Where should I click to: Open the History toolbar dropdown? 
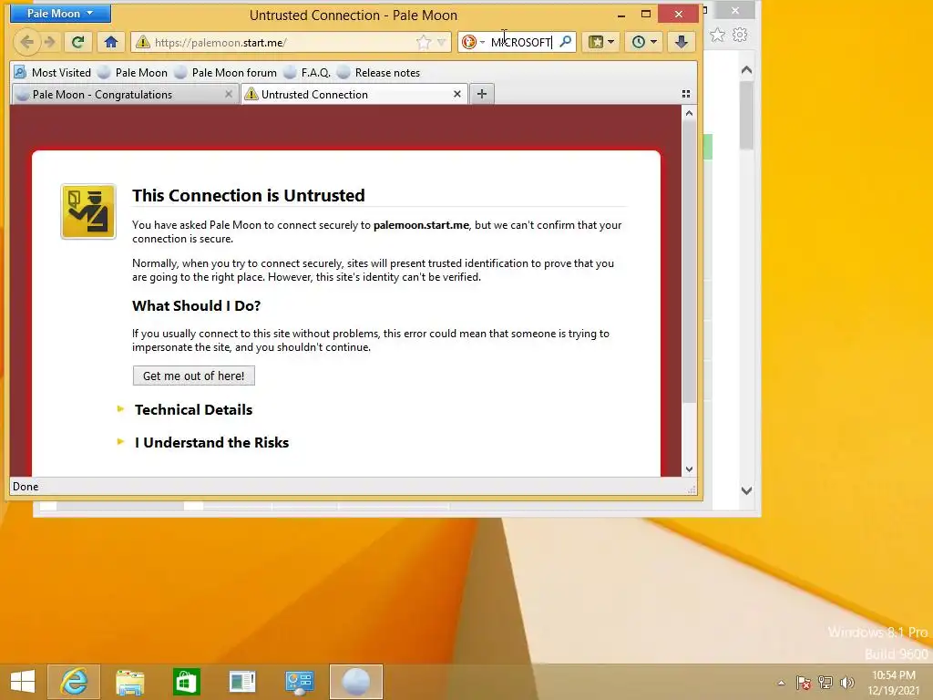(644, 42)
